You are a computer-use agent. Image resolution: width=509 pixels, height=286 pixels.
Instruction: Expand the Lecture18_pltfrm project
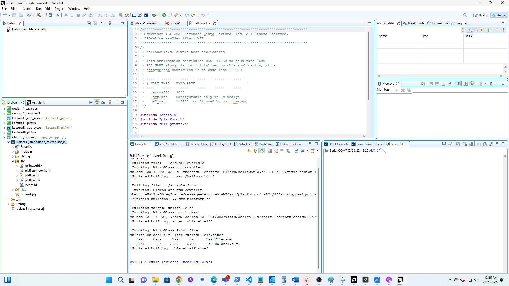click(4, 132)
